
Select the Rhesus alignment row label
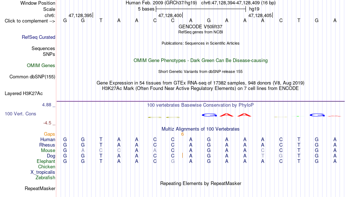click(x=47, y=145)
